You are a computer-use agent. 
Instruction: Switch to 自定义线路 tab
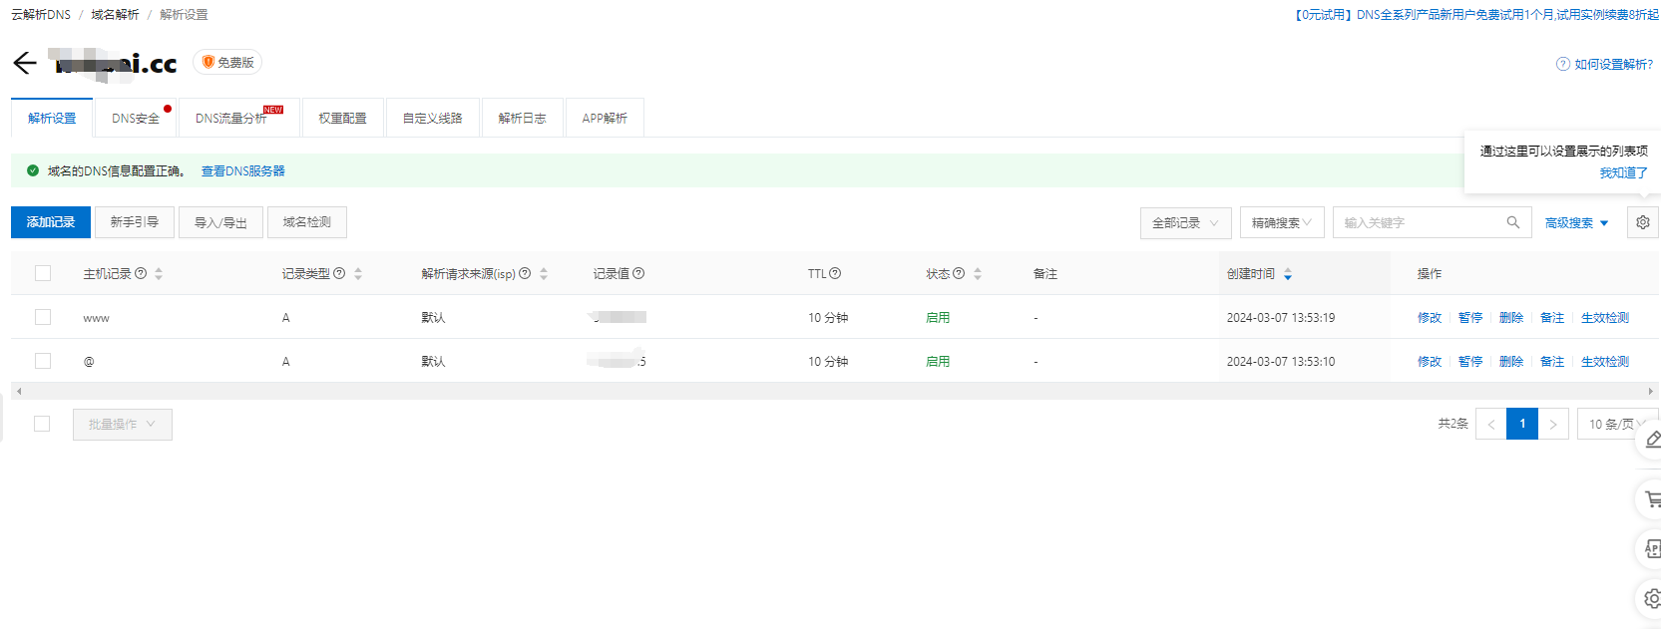(x=433, y=118)
